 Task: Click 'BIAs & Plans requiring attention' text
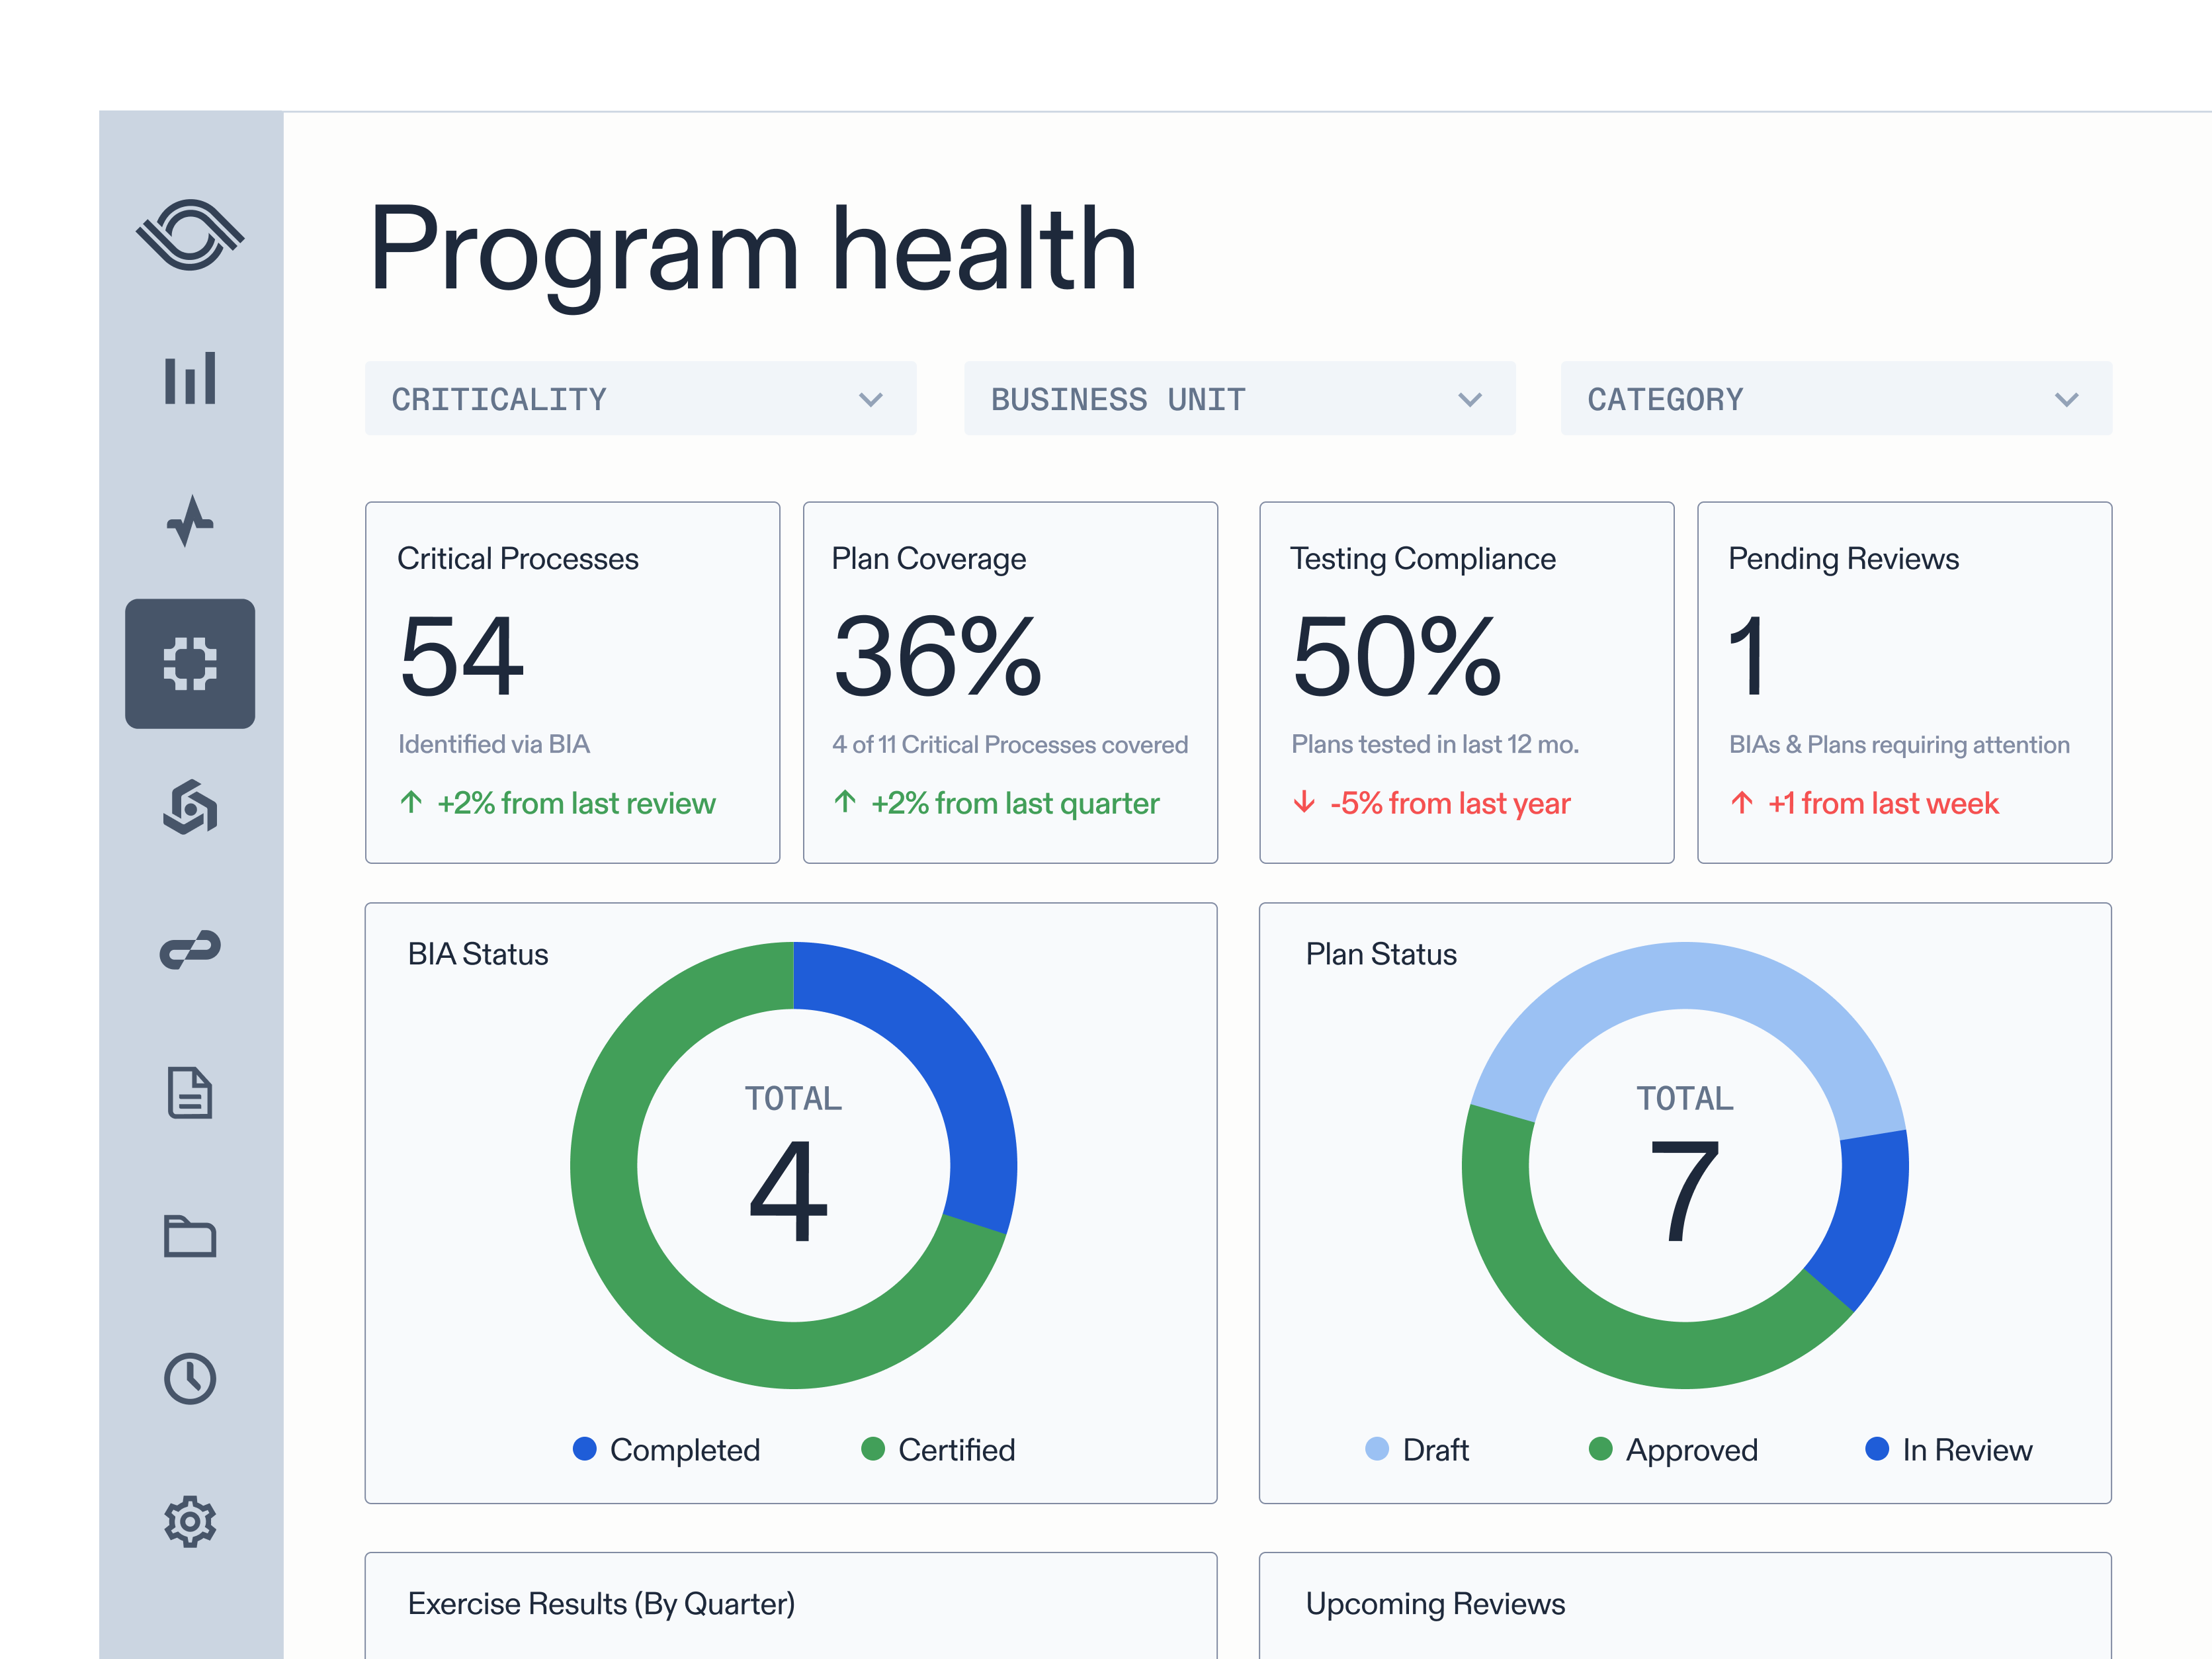coord(1899,744)
